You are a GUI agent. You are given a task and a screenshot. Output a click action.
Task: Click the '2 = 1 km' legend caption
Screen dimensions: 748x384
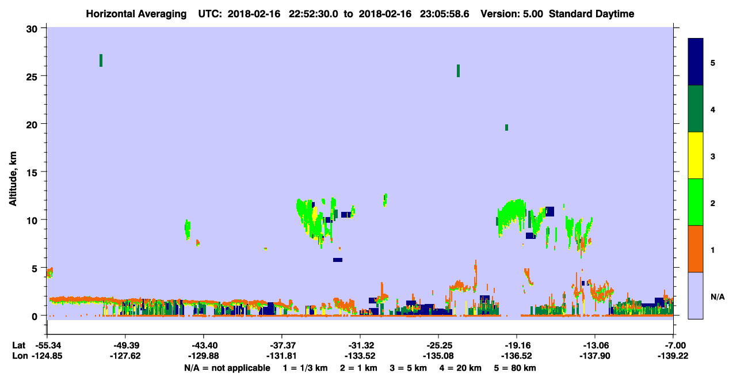pyautogui.click(x=358, y=368)
